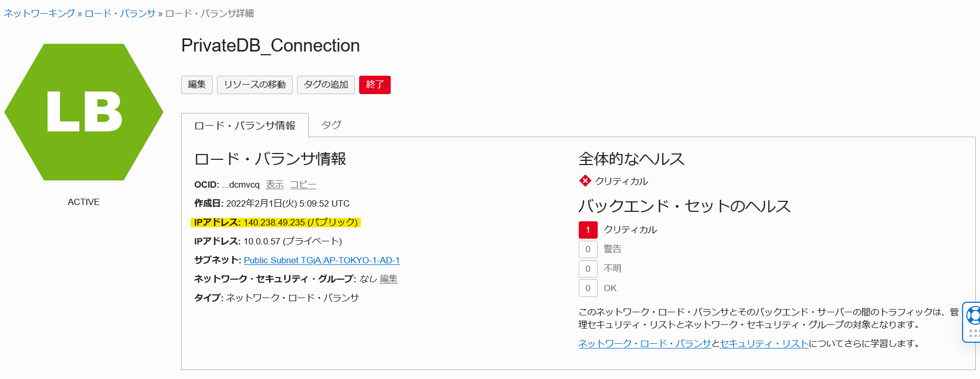This screenshot has width=980, height=379.
Task: Open the Public Subnet TGjA:AP-TOKYO-1-AD-1 link
Action: [322, 260]
